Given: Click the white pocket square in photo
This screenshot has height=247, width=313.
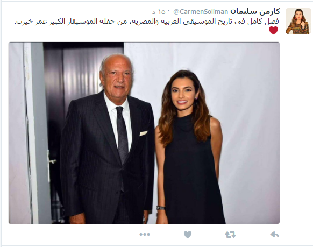Looking at the screenshot, I should pos(144,133).
